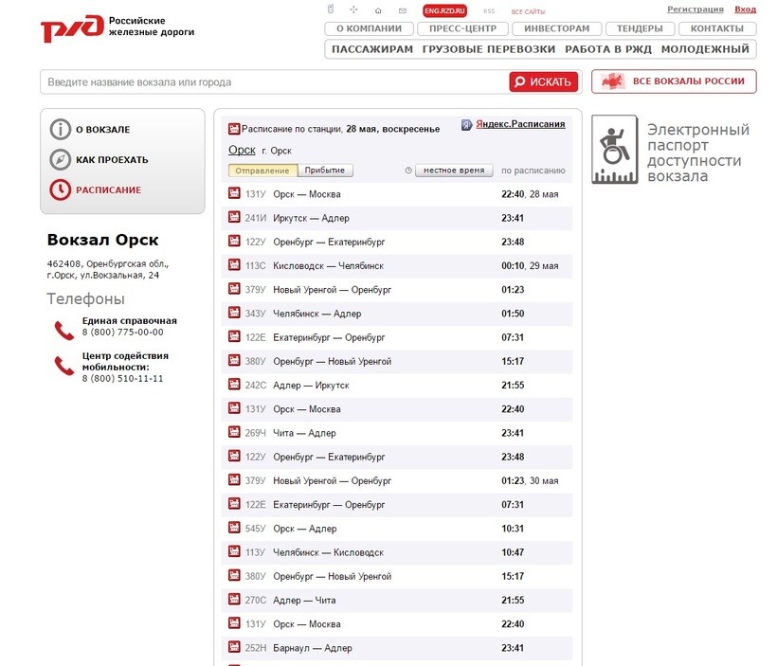Viewport: 777px width, 666px height.
Task: Click the phone icon beside Единая справочная
Action: coord(63,331)
